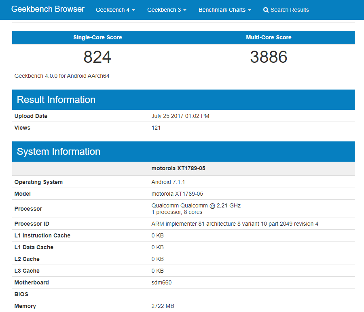
Task: Select the bold motorola XT1789-05 table header
Action: pos(178,168)
